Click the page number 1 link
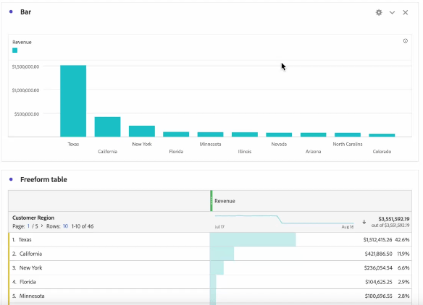 [x=28, y=226]
